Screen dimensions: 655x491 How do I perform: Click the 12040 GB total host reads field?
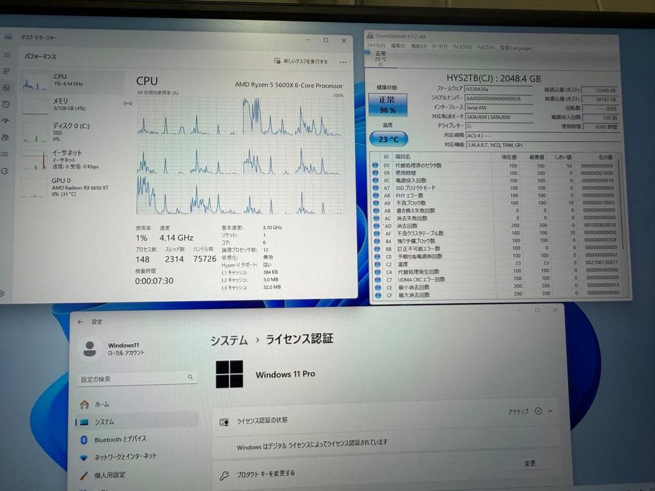tap(599, 90)
